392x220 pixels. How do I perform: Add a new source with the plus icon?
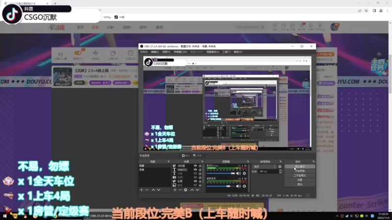[x=175, y=190]
